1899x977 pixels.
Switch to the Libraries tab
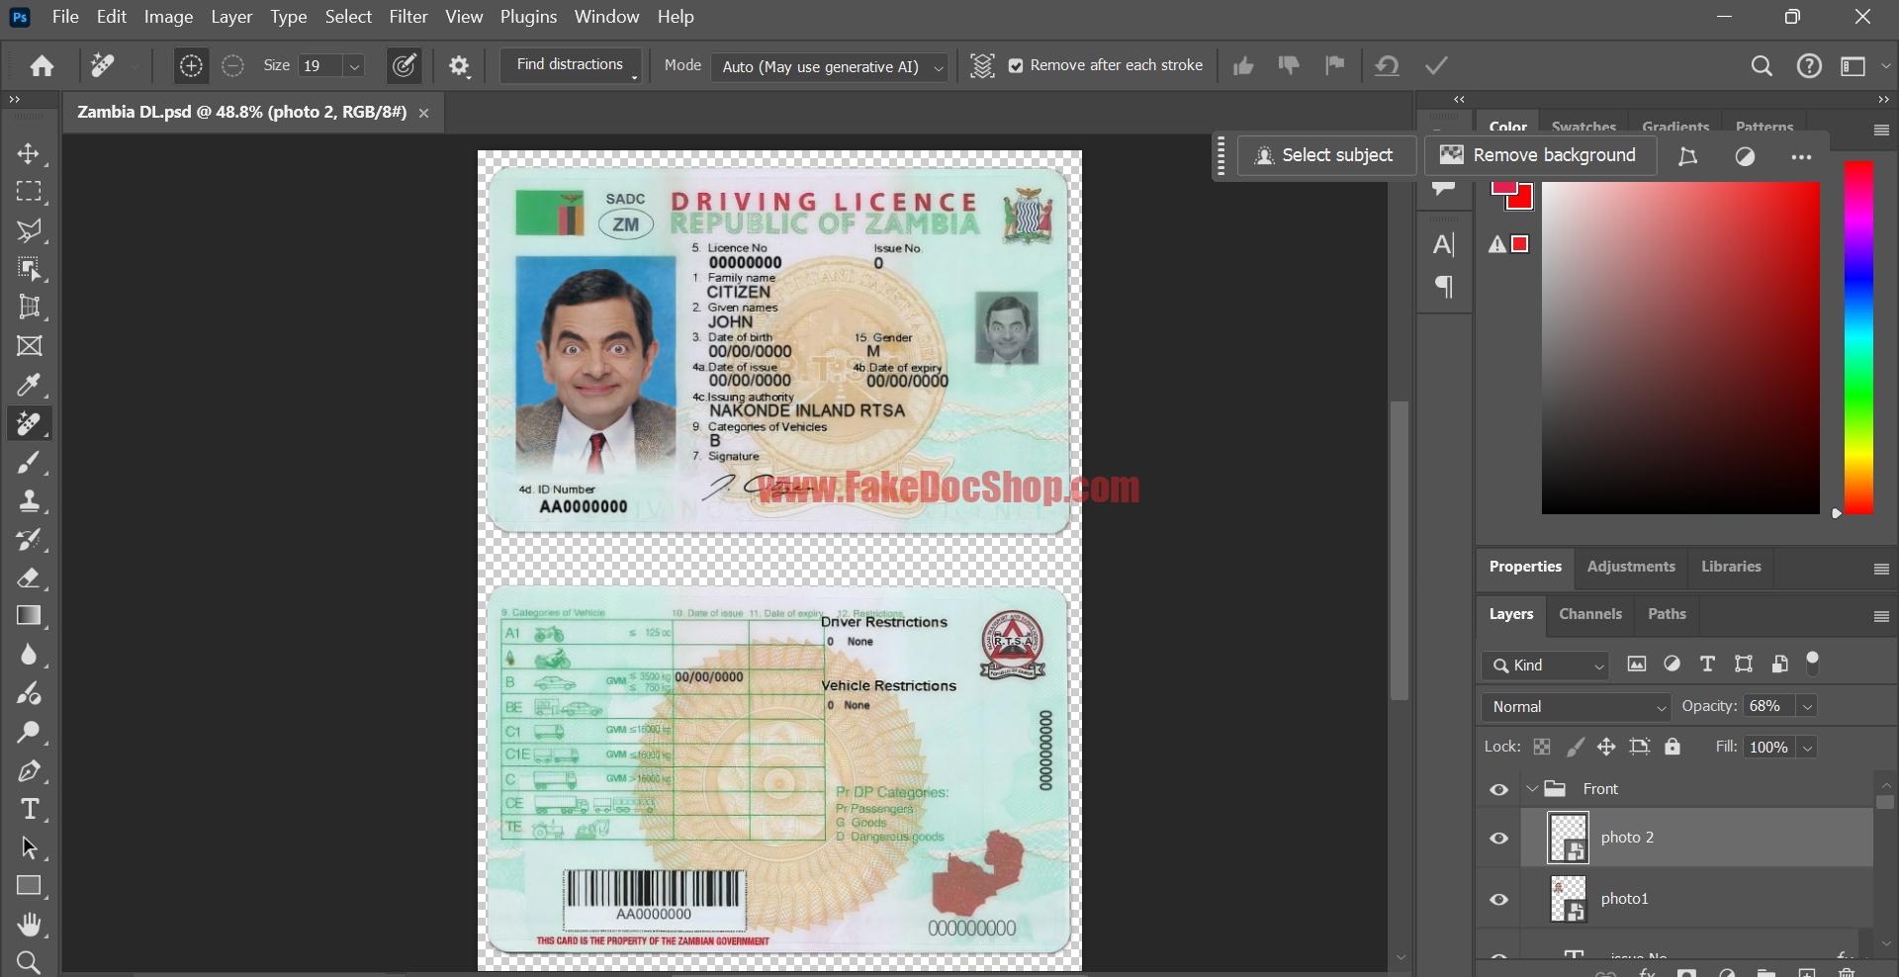pos(1731,567)
